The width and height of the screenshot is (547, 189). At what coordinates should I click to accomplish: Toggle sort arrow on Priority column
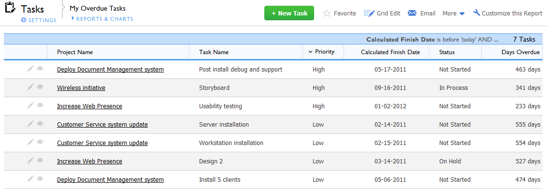(x=310, y=52)
